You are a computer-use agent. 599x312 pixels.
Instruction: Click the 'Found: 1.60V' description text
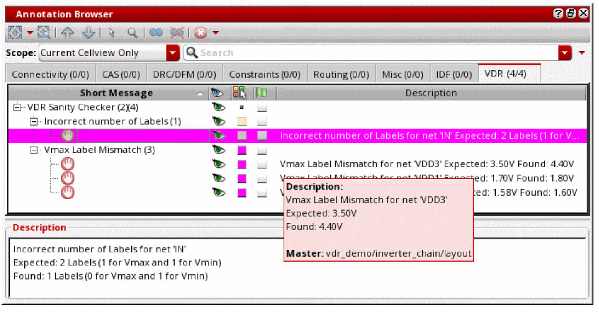[x=549, y=193]
